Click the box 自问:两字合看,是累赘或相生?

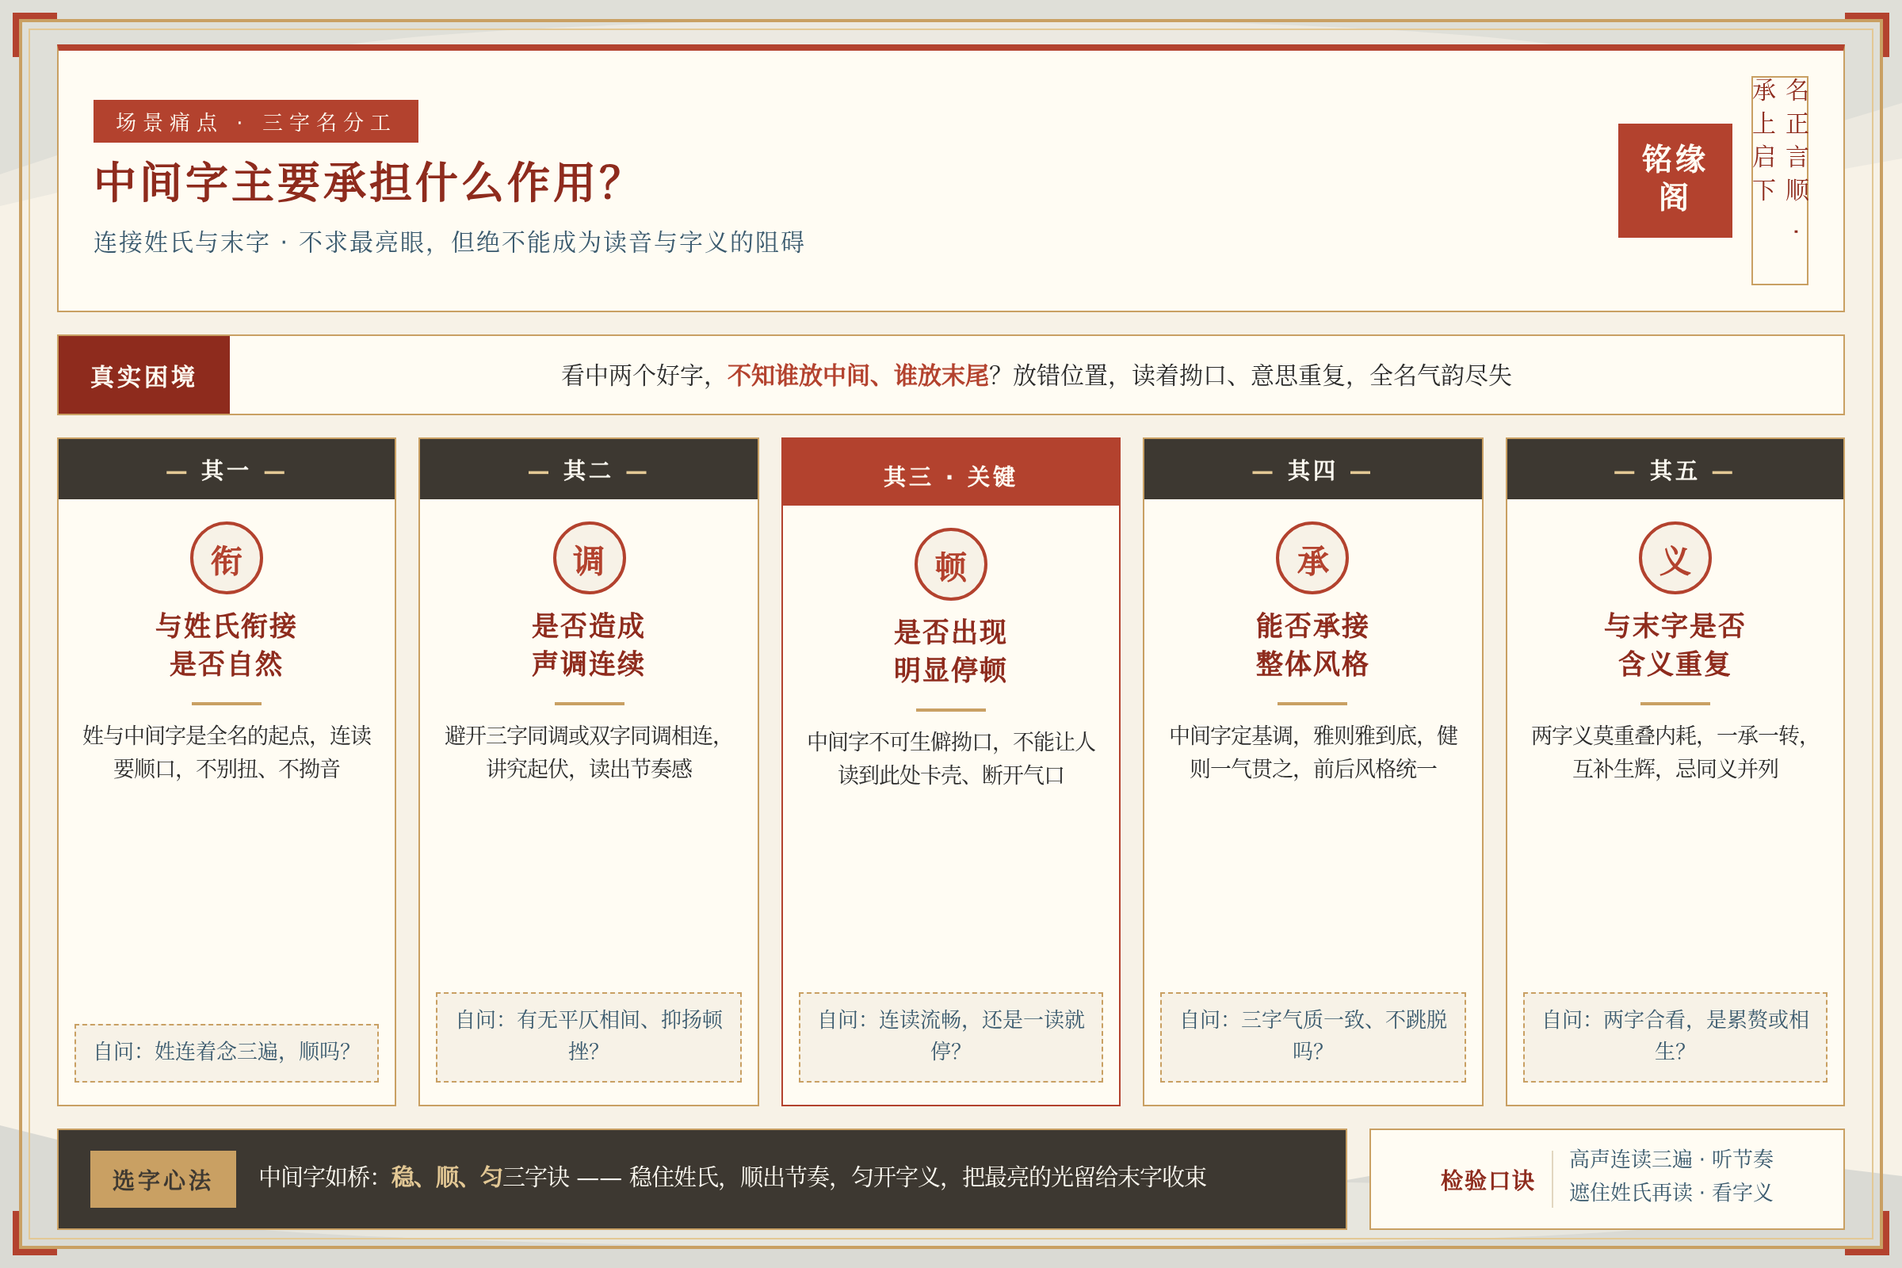click(1675, 1037)
